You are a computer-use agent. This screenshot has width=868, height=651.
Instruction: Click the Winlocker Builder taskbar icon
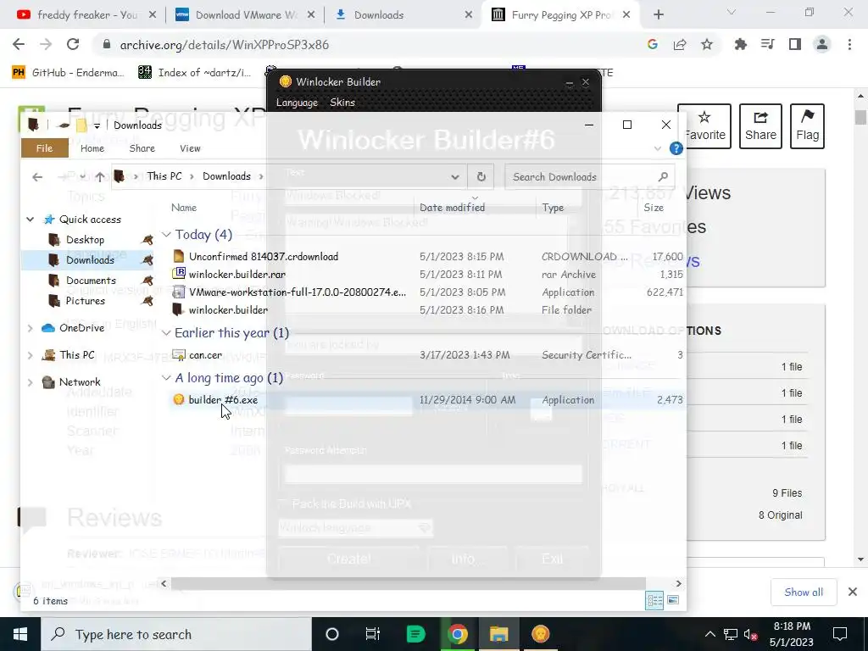tap(540, 634)
